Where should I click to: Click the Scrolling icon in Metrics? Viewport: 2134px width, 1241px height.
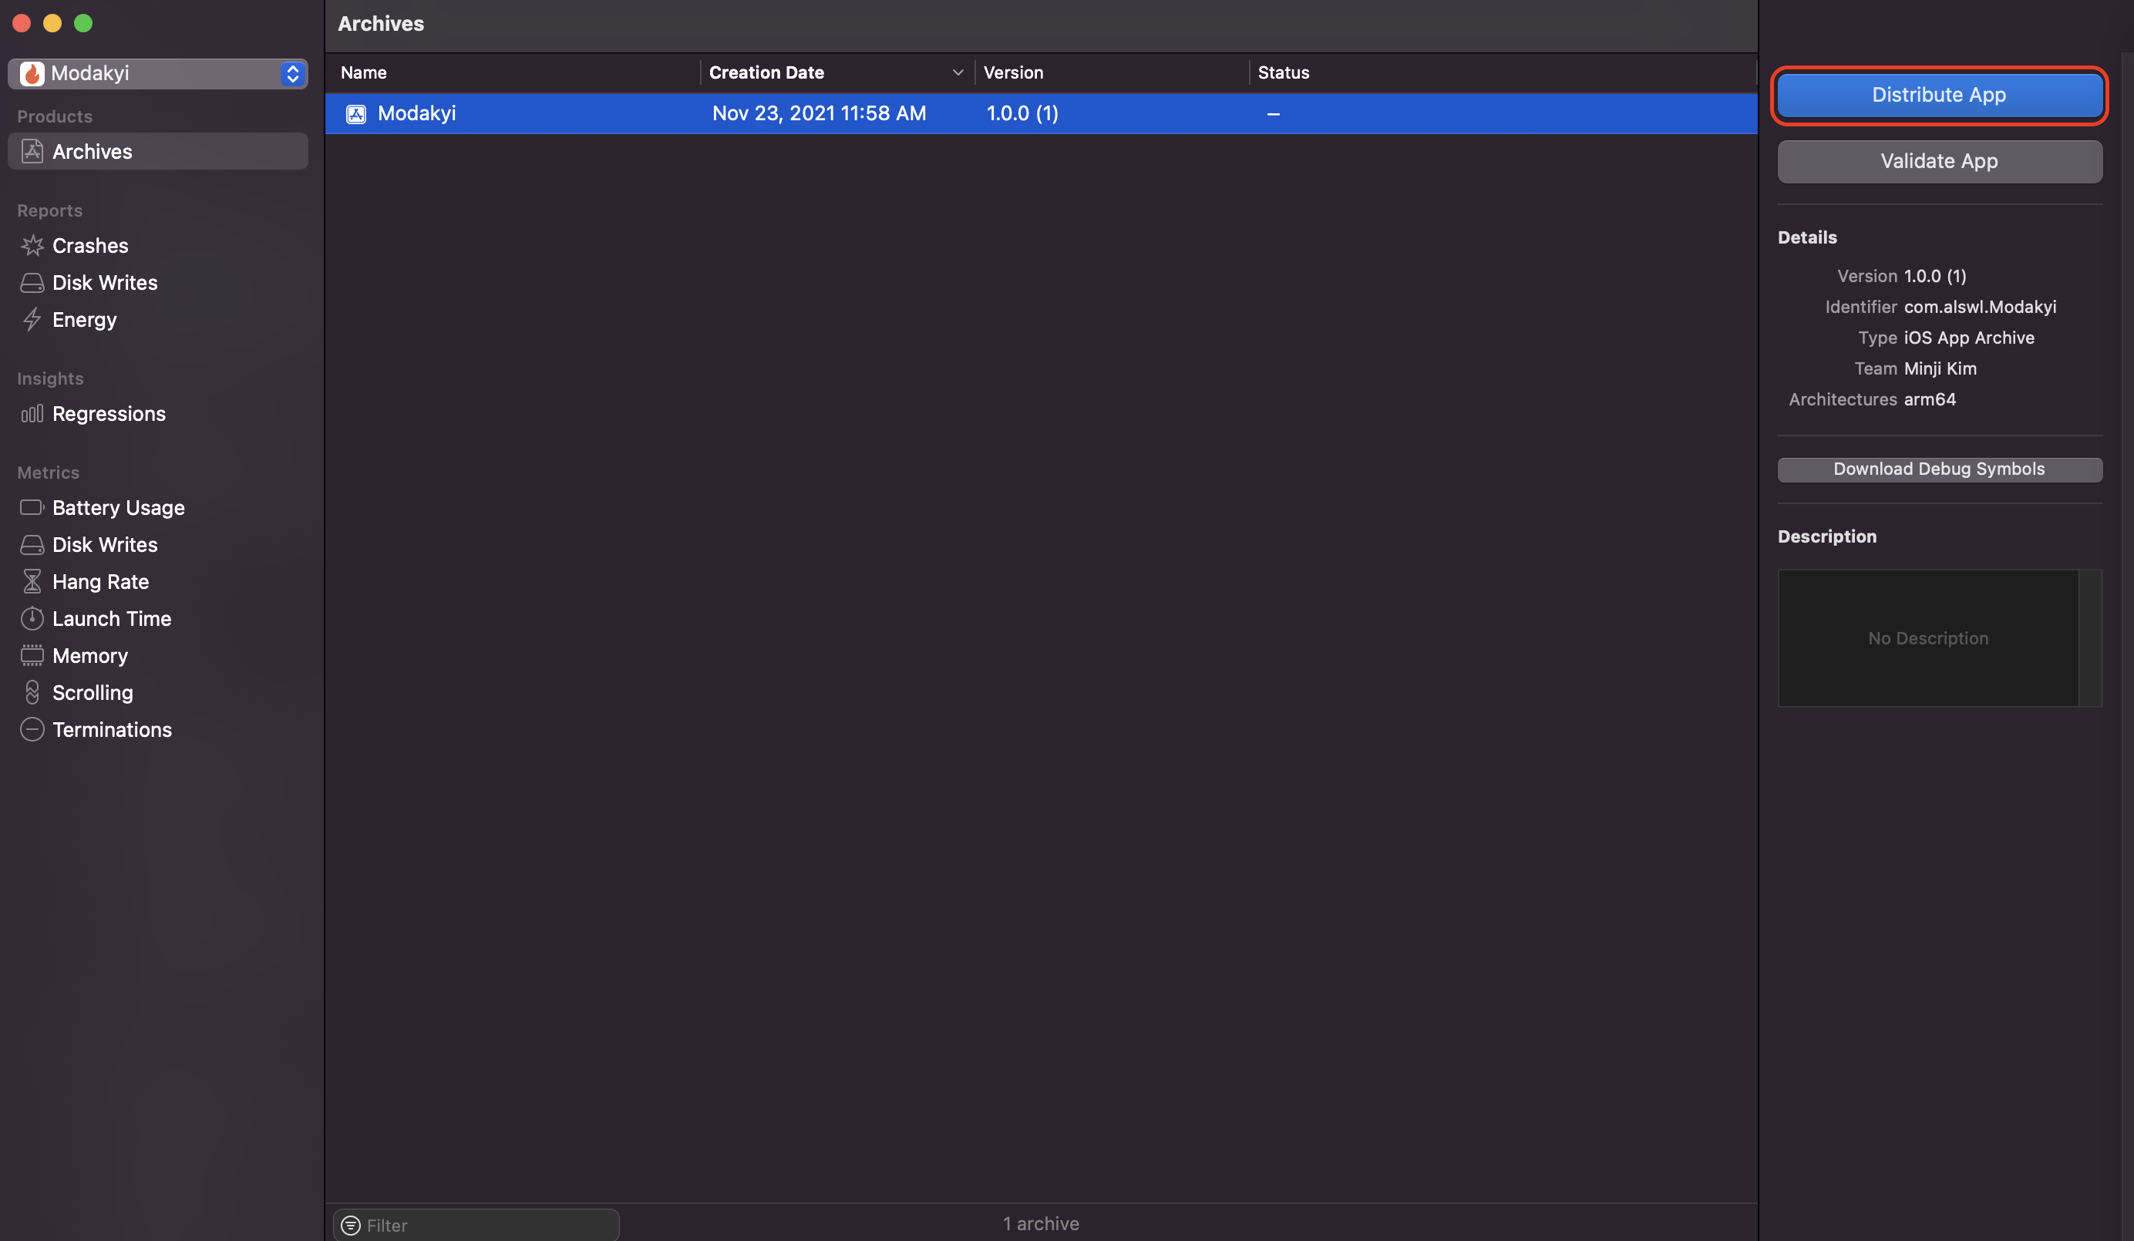click(32, 692)
